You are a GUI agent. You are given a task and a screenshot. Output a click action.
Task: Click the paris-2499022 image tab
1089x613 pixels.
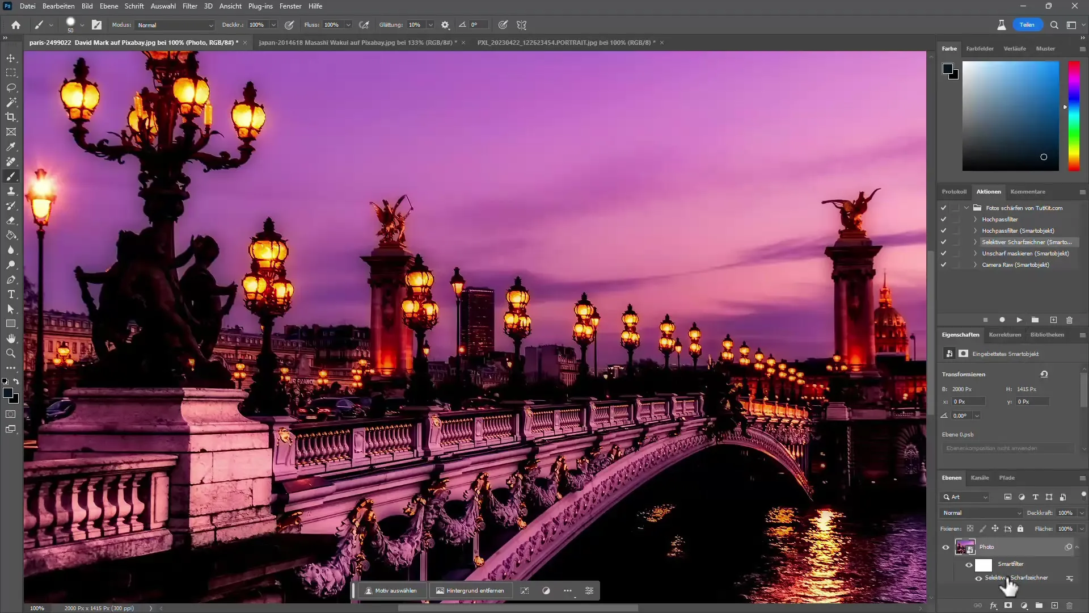tap(133, 42)
